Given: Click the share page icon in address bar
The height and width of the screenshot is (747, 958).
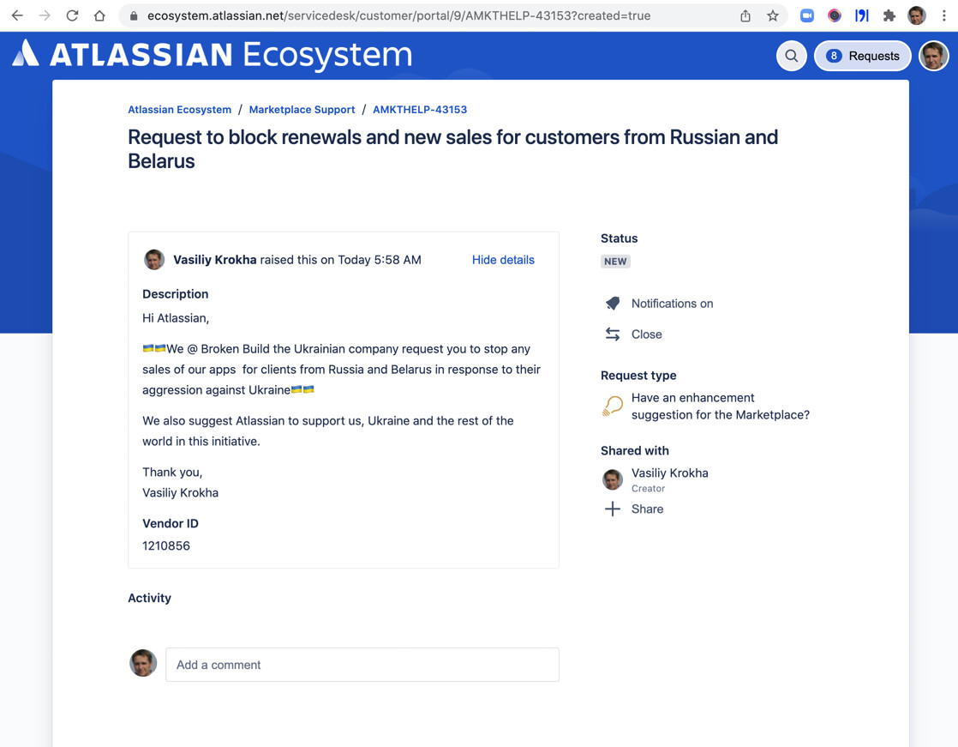Looking at the screenshot, I should [x=745, y=16].
